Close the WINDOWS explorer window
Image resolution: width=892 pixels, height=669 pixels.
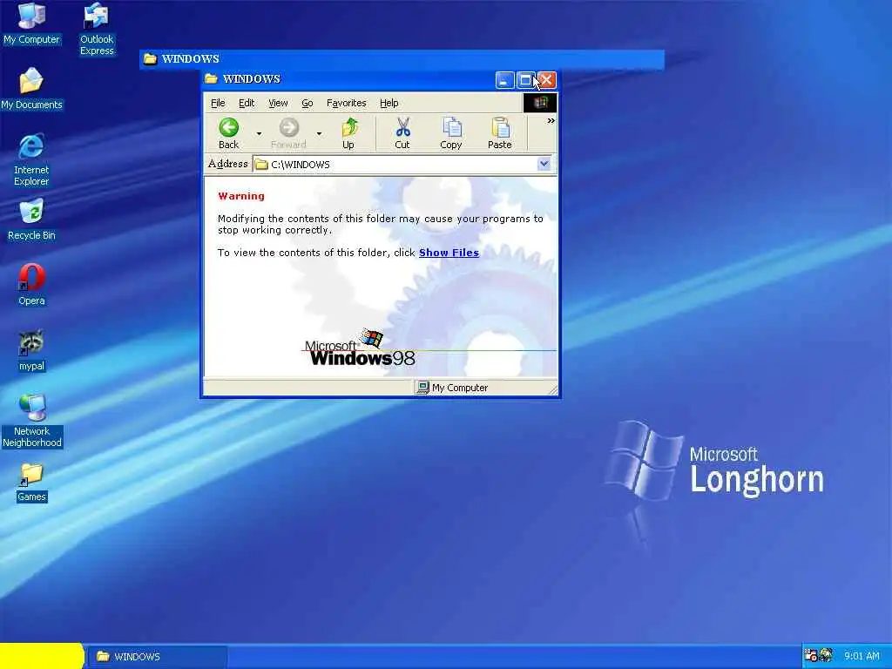(x=547, y=80)
